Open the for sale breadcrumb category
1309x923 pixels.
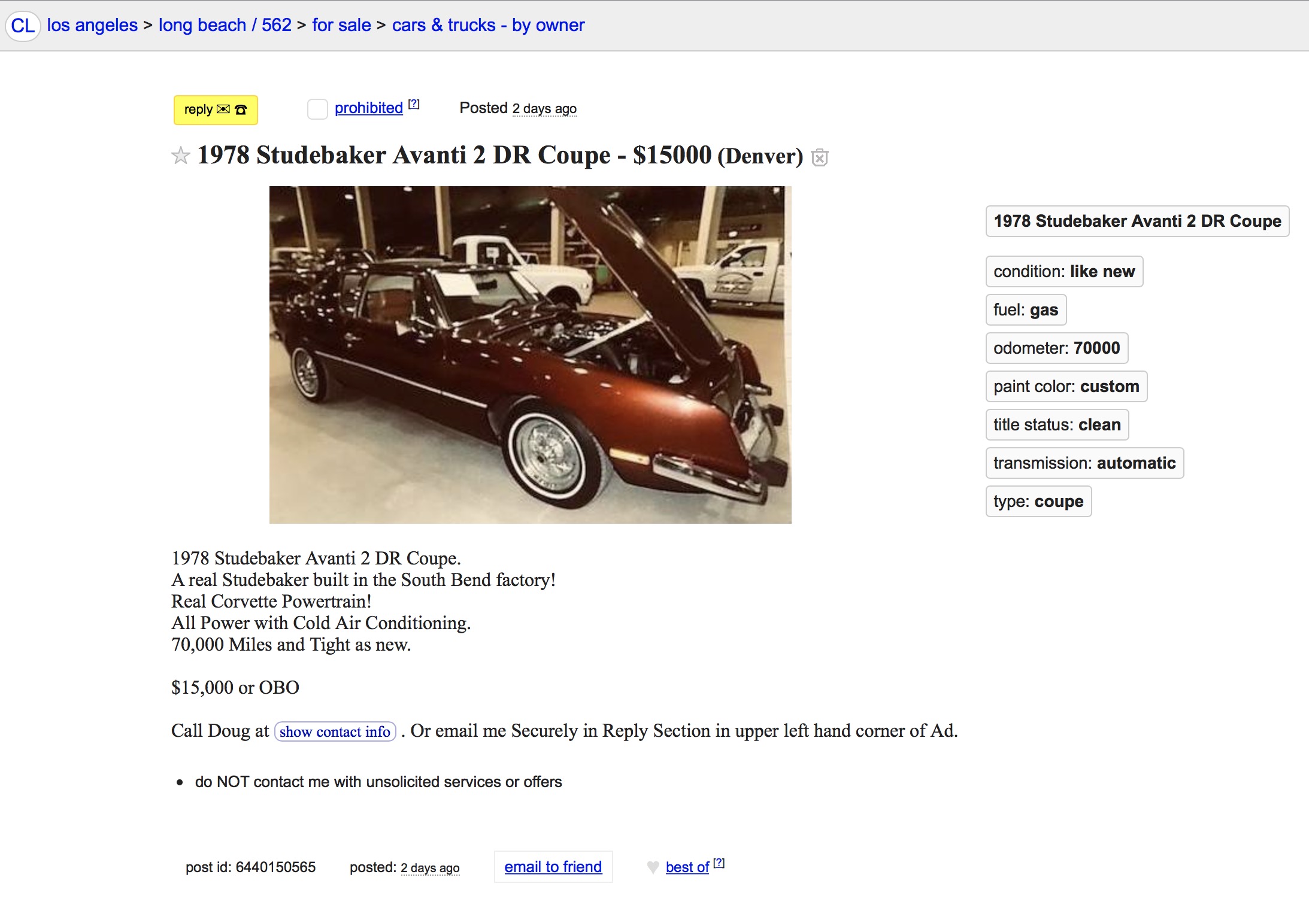(341, 25)
